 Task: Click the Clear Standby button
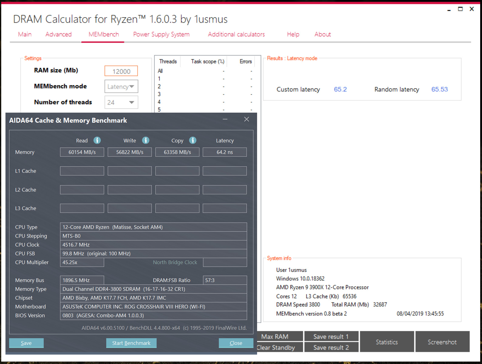(x=280, y=347)
